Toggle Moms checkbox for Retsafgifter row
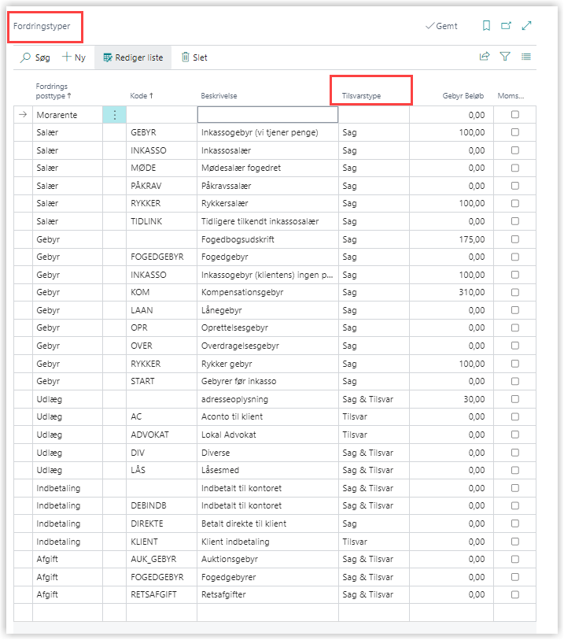This screenshot has width=564, height=640. click(515, 594)
